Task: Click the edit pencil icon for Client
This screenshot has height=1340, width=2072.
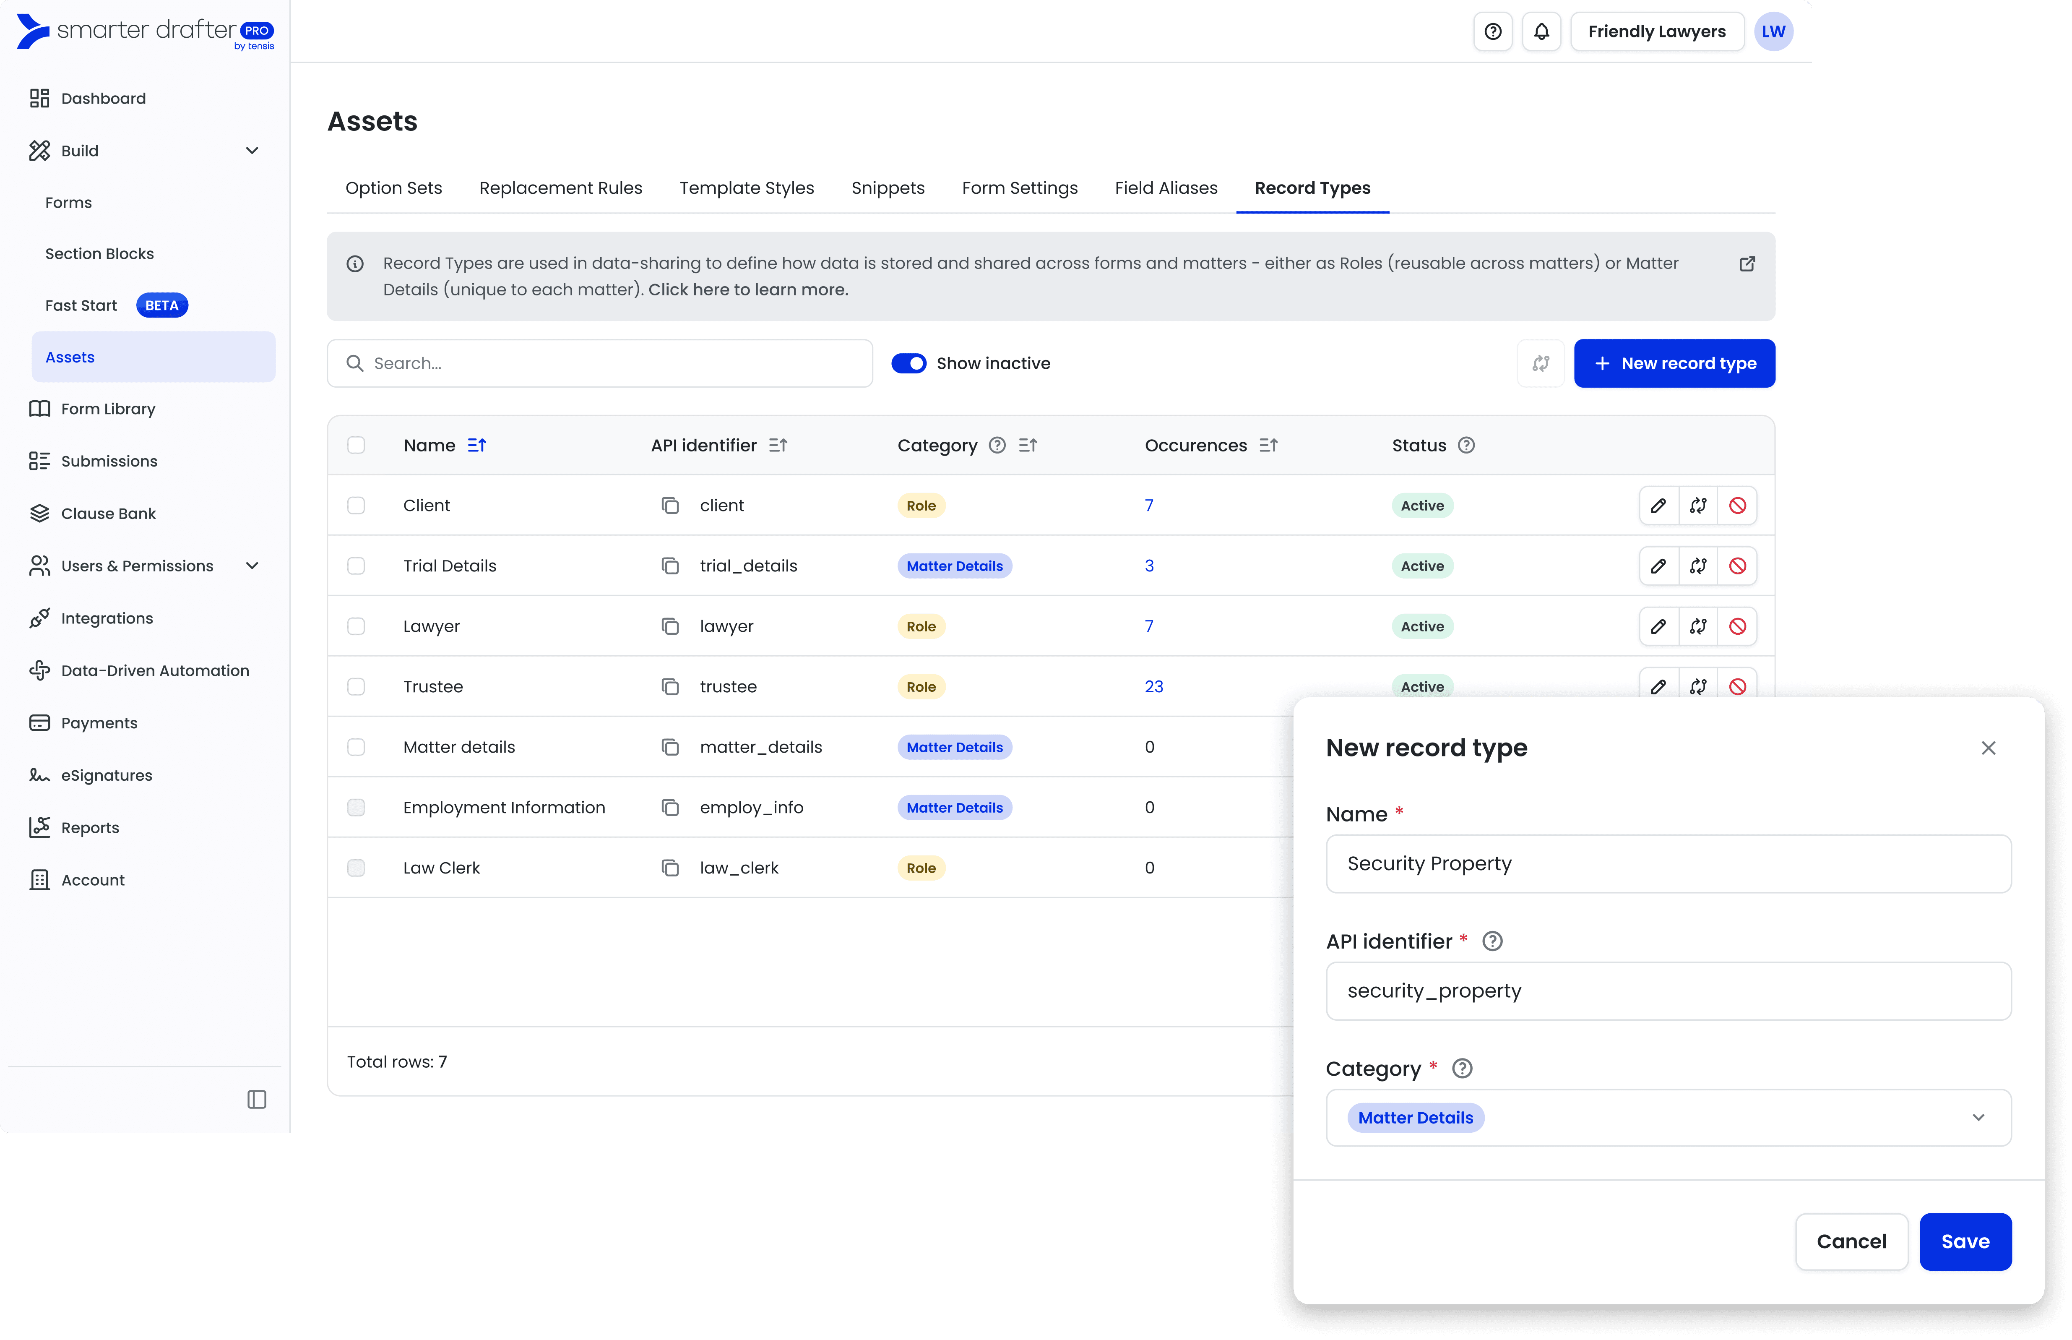Action: (x=1658, y=506)
